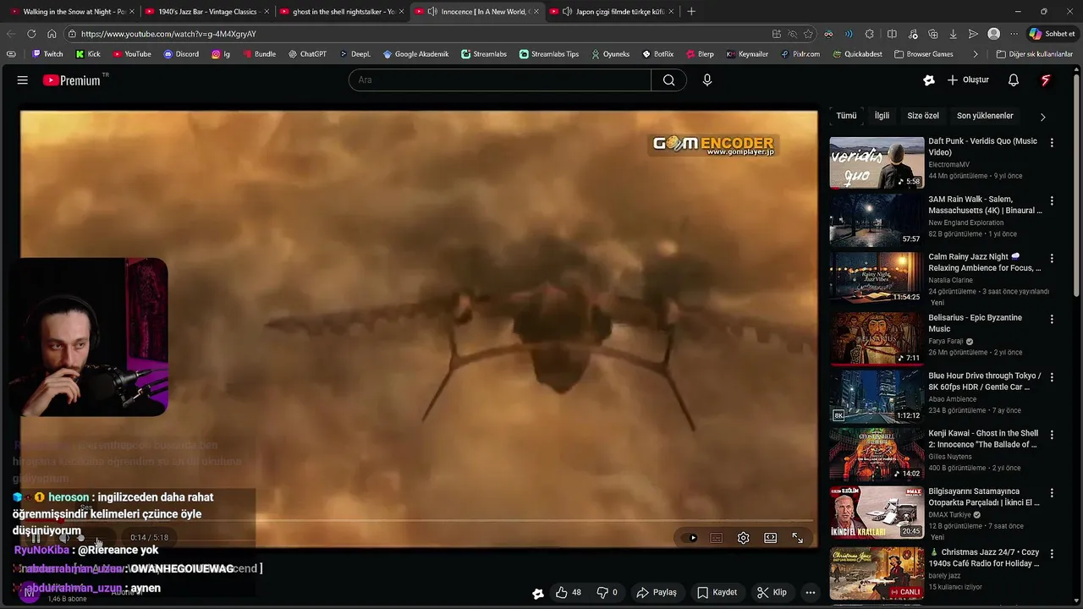Click the Paylaş share button

tap(657, 592)
